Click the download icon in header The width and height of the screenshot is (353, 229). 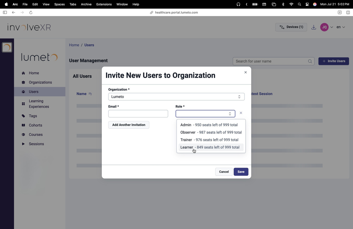click(x=314, y=27)
